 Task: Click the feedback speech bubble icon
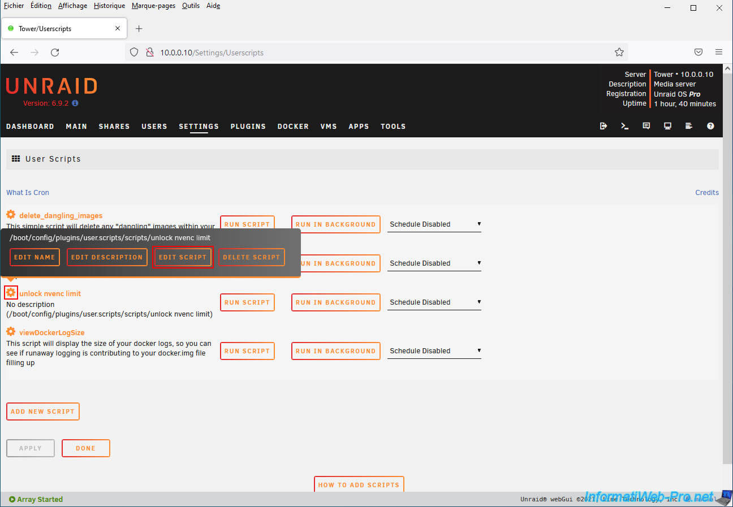pos(646,126)
